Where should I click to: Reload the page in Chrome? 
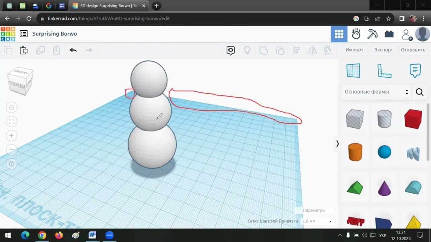[x=29, y=19]
